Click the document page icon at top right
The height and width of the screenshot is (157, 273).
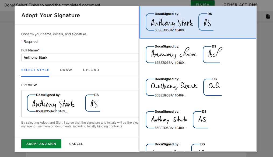tap(268, 16)
